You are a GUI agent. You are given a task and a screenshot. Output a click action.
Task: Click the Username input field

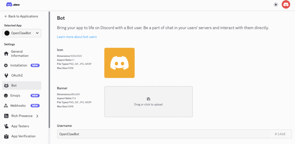[x=164, y=134]
